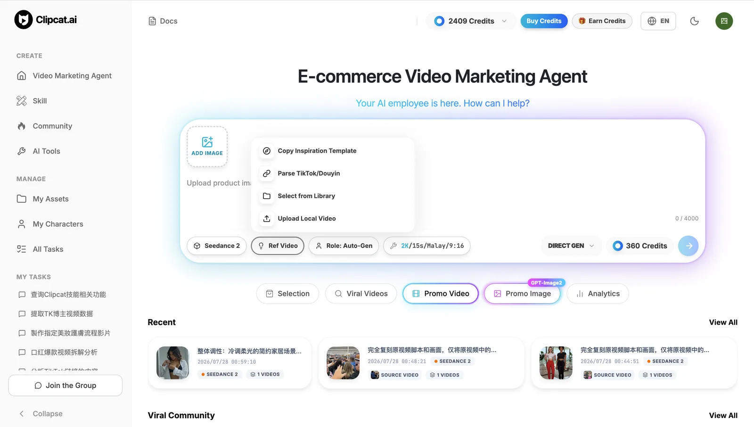Click the house icon next to Video Marketing Agent
The image size is (754, 427).
pos(22,76)
